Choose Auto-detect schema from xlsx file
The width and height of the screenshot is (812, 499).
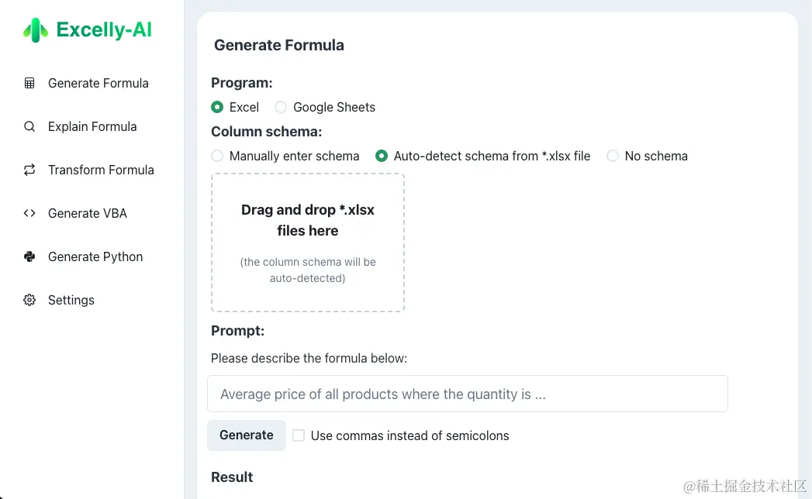tap(382, 156)
